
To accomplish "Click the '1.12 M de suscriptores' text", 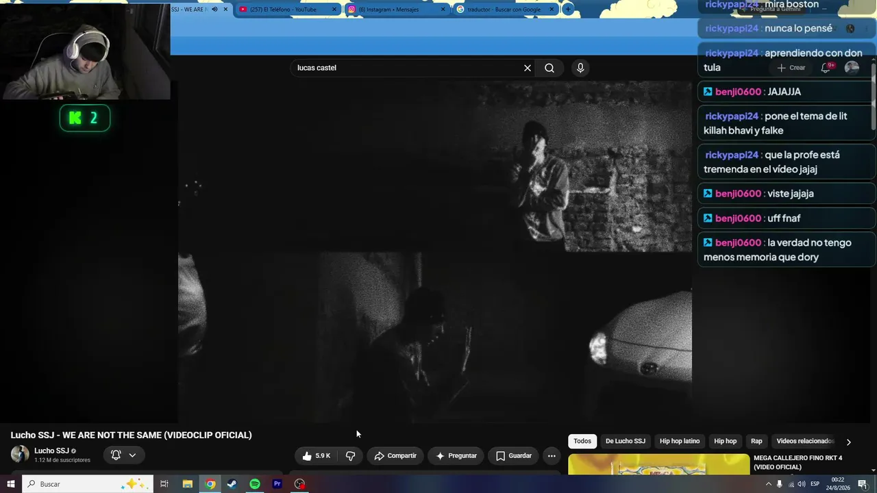I will [x=62, y=460].
